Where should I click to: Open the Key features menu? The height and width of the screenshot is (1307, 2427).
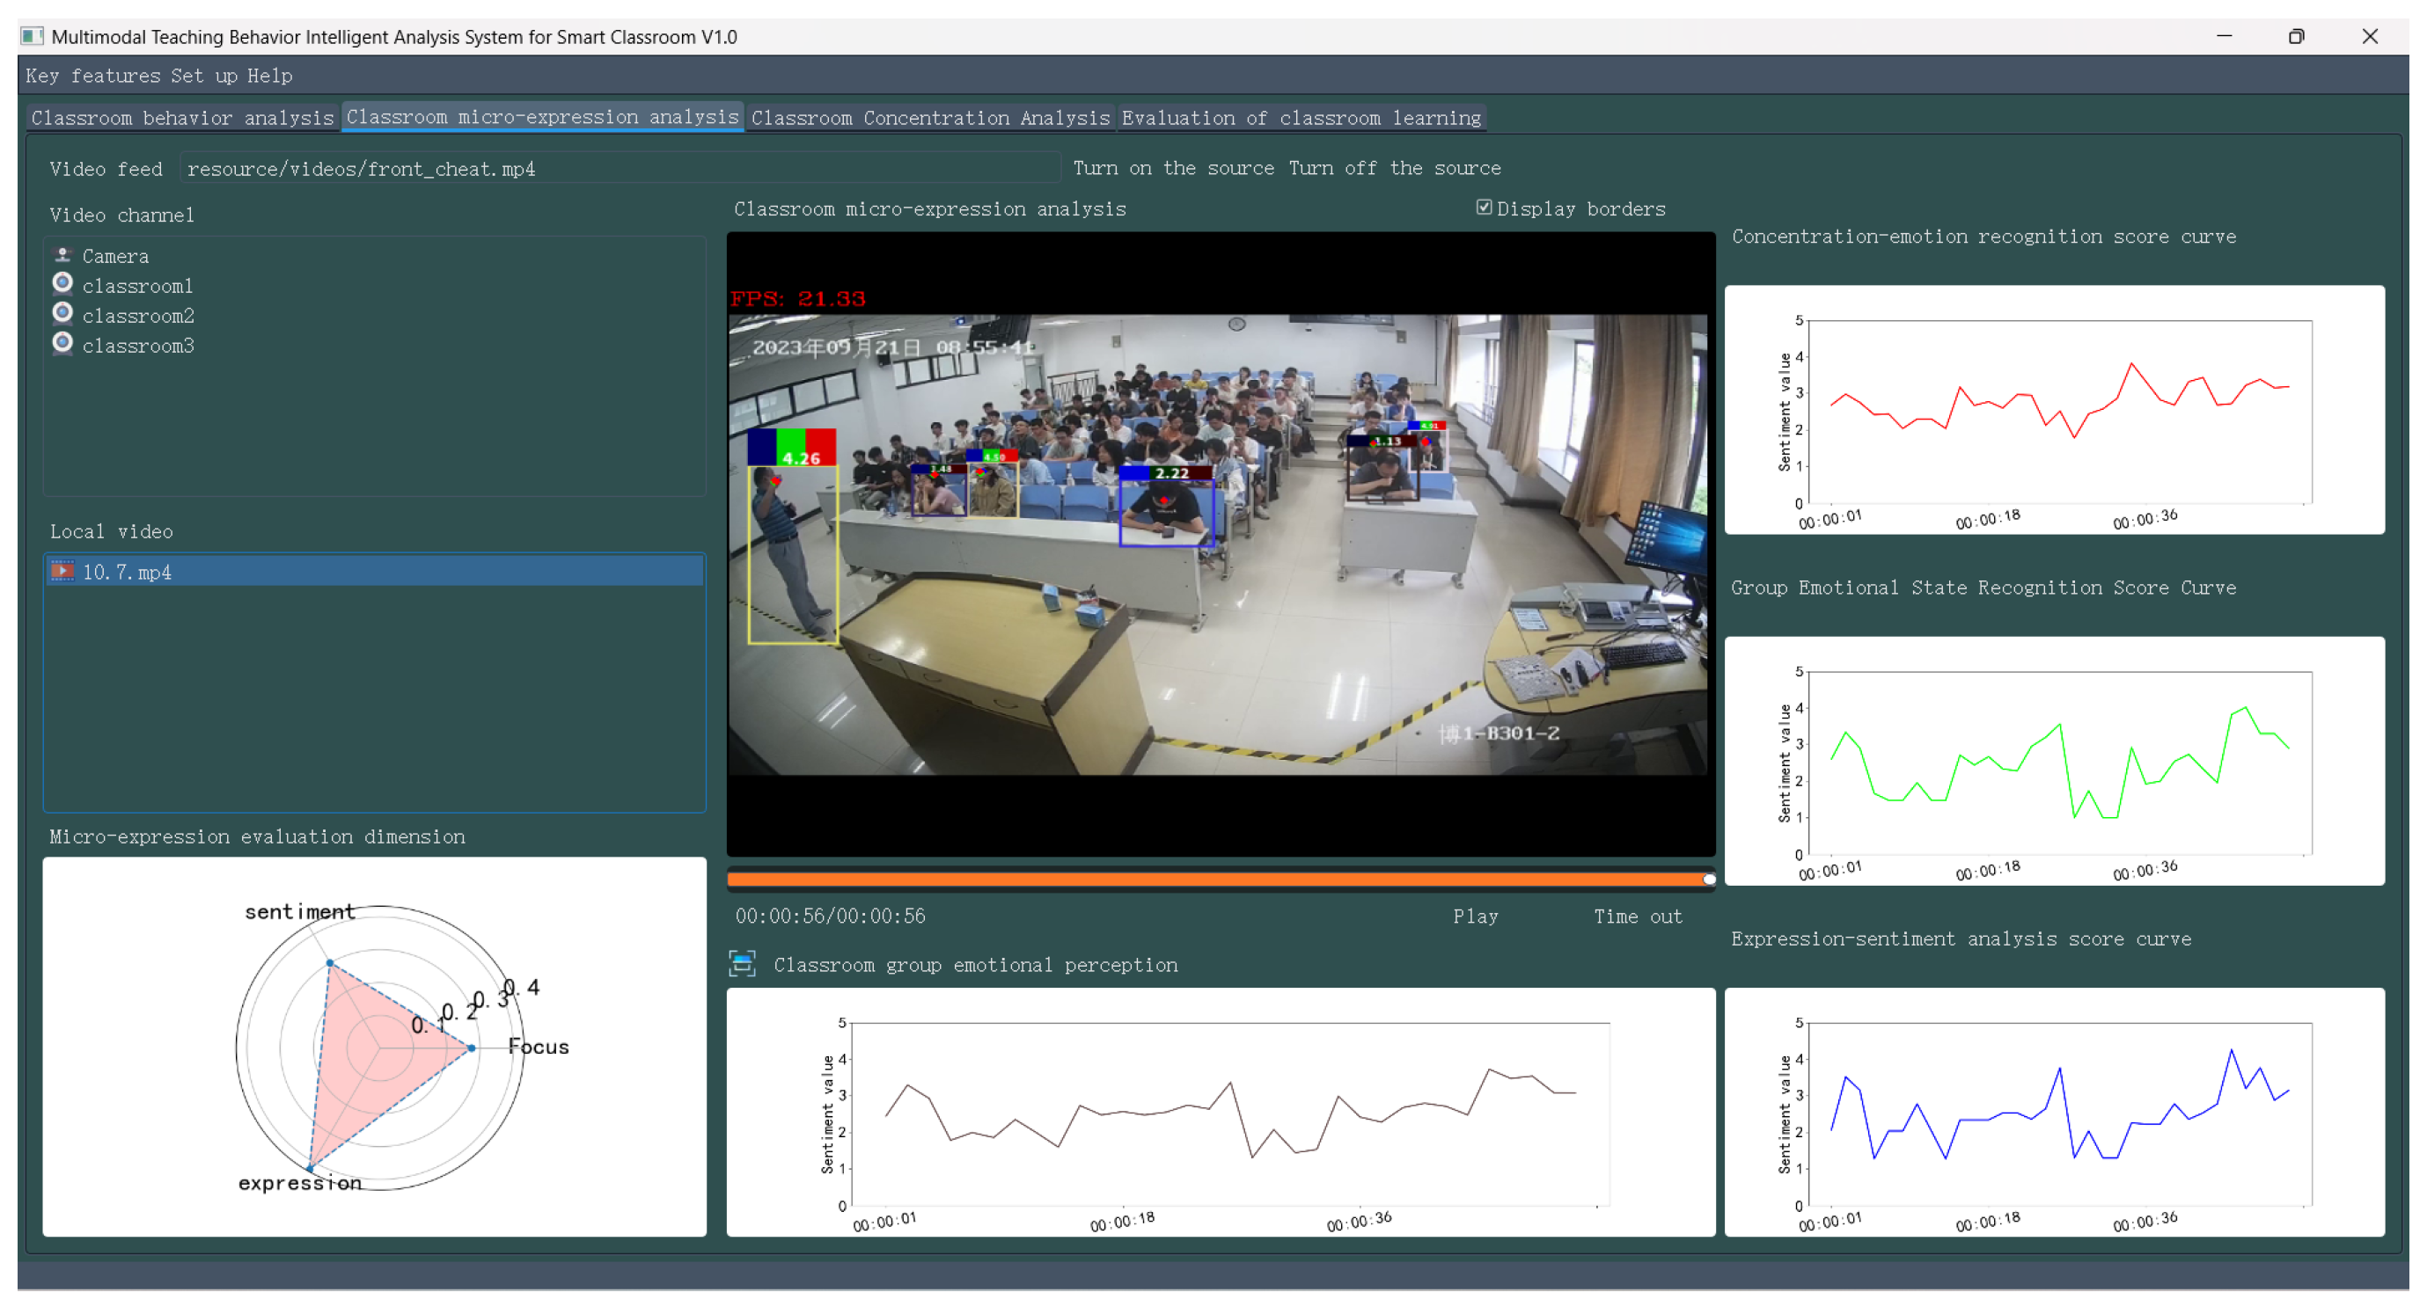pos(92,76)
